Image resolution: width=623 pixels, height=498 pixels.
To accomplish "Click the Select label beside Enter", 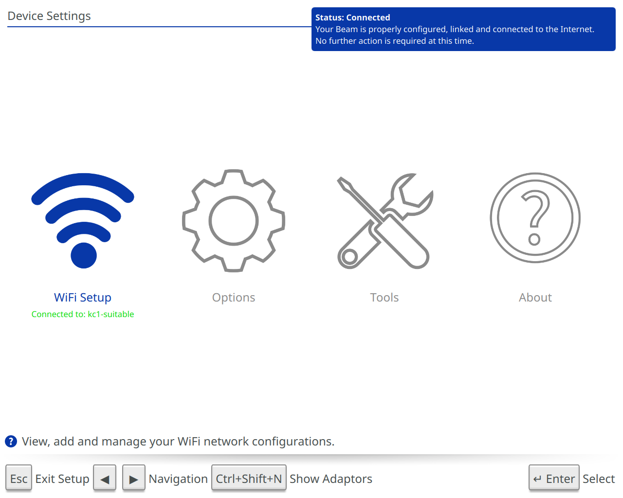I will point(599,479).
